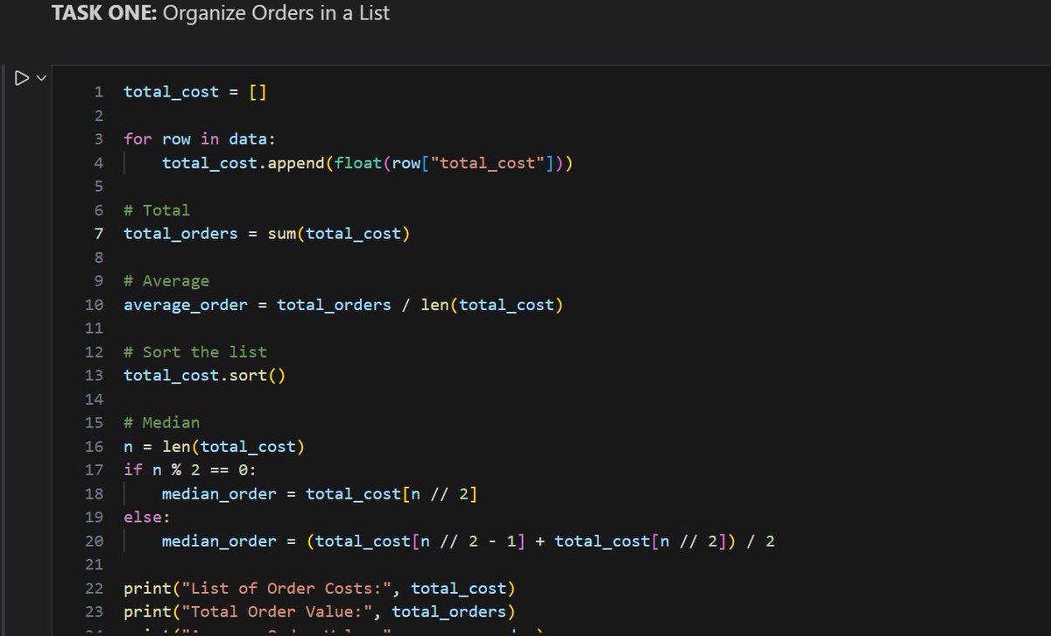1051x636 pixels.
Task: Click the line with 'total_cost[n // 2 - 1]'
Action: point(469,541)
